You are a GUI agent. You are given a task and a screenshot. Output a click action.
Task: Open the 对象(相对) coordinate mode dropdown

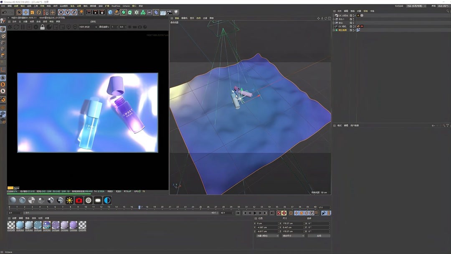pos(267,236)
